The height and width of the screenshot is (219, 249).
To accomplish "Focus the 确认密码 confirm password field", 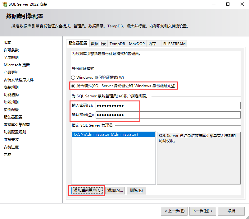I will point(168,115).
